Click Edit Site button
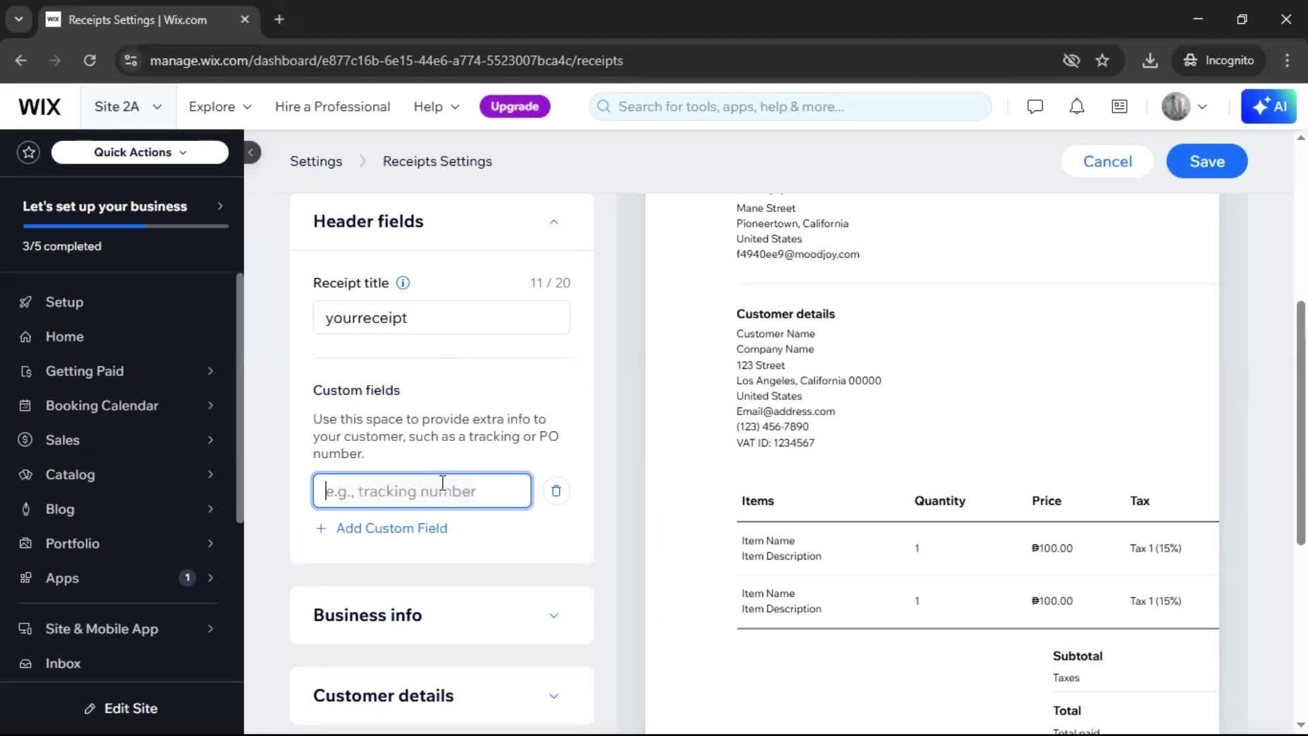This screenshot has height=736, width=1308. point(121,709)
